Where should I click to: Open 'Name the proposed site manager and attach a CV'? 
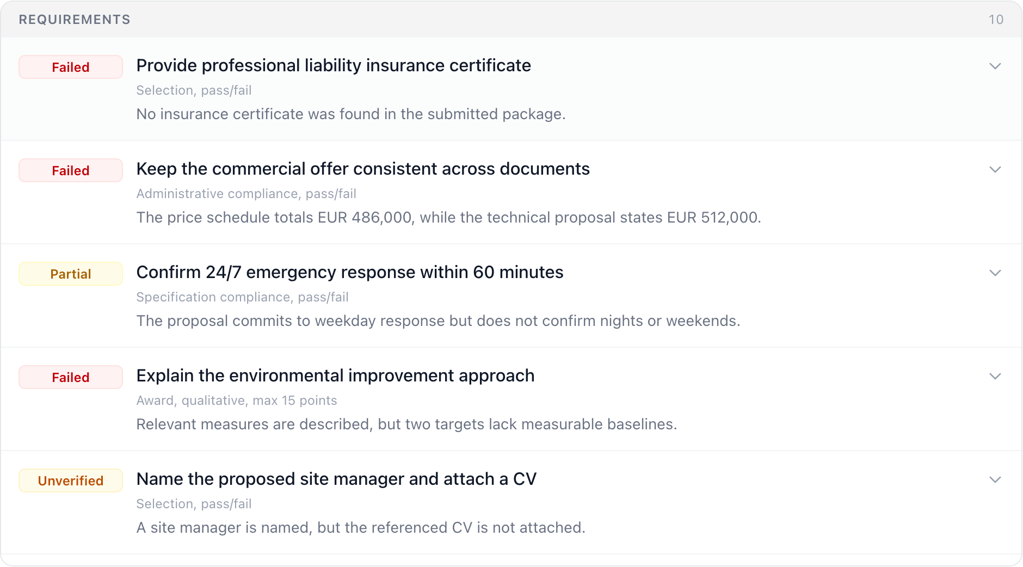pyautogui.click(x=336, y=479)
